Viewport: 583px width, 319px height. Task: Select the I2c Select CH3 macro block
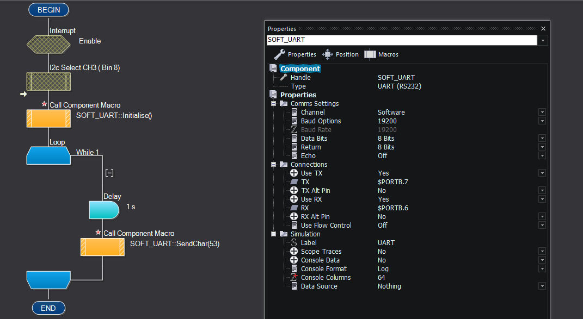click(x=48, y=82)
